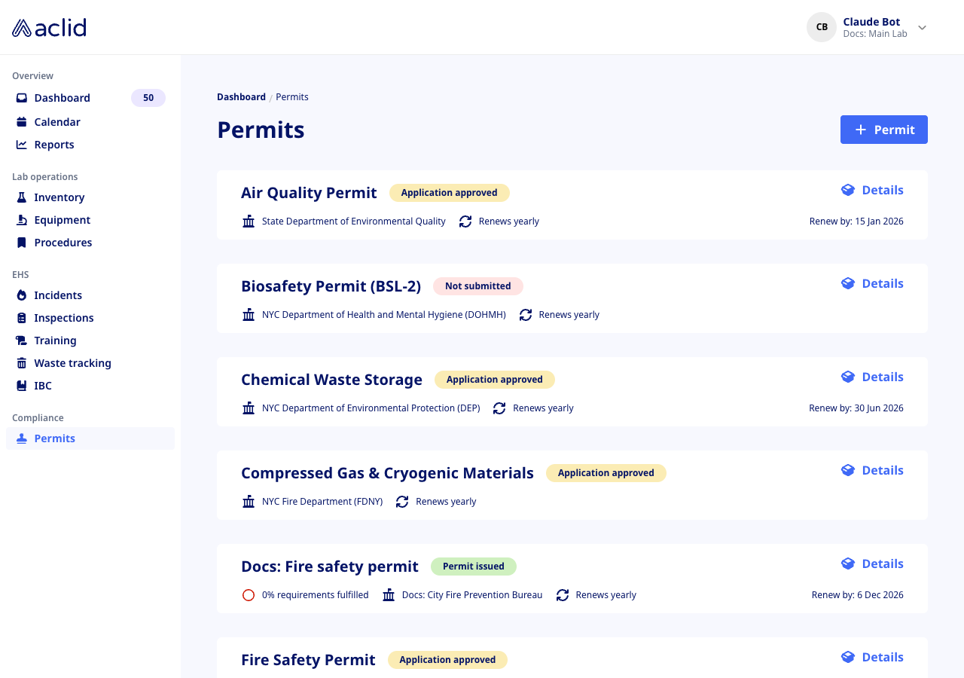Click Details icon on Fire Safety Permit card
Image resolution: width=964 pixels, height=678 pixels.
click(848, 657)
